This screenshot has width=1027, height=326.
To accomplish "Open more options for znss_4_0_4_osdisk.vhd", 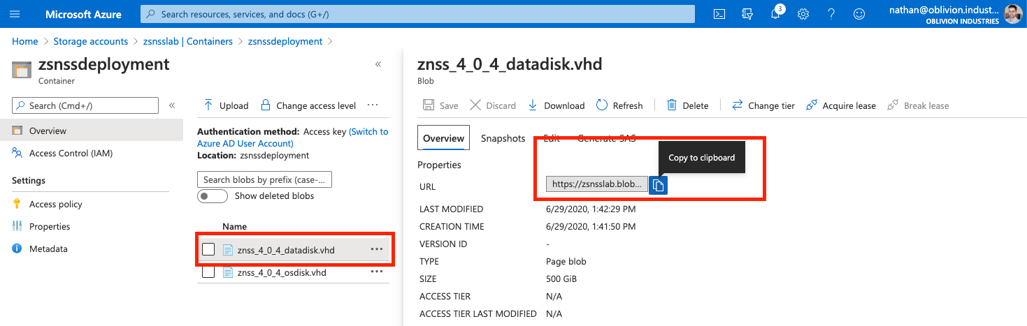I will coord(377,272).
